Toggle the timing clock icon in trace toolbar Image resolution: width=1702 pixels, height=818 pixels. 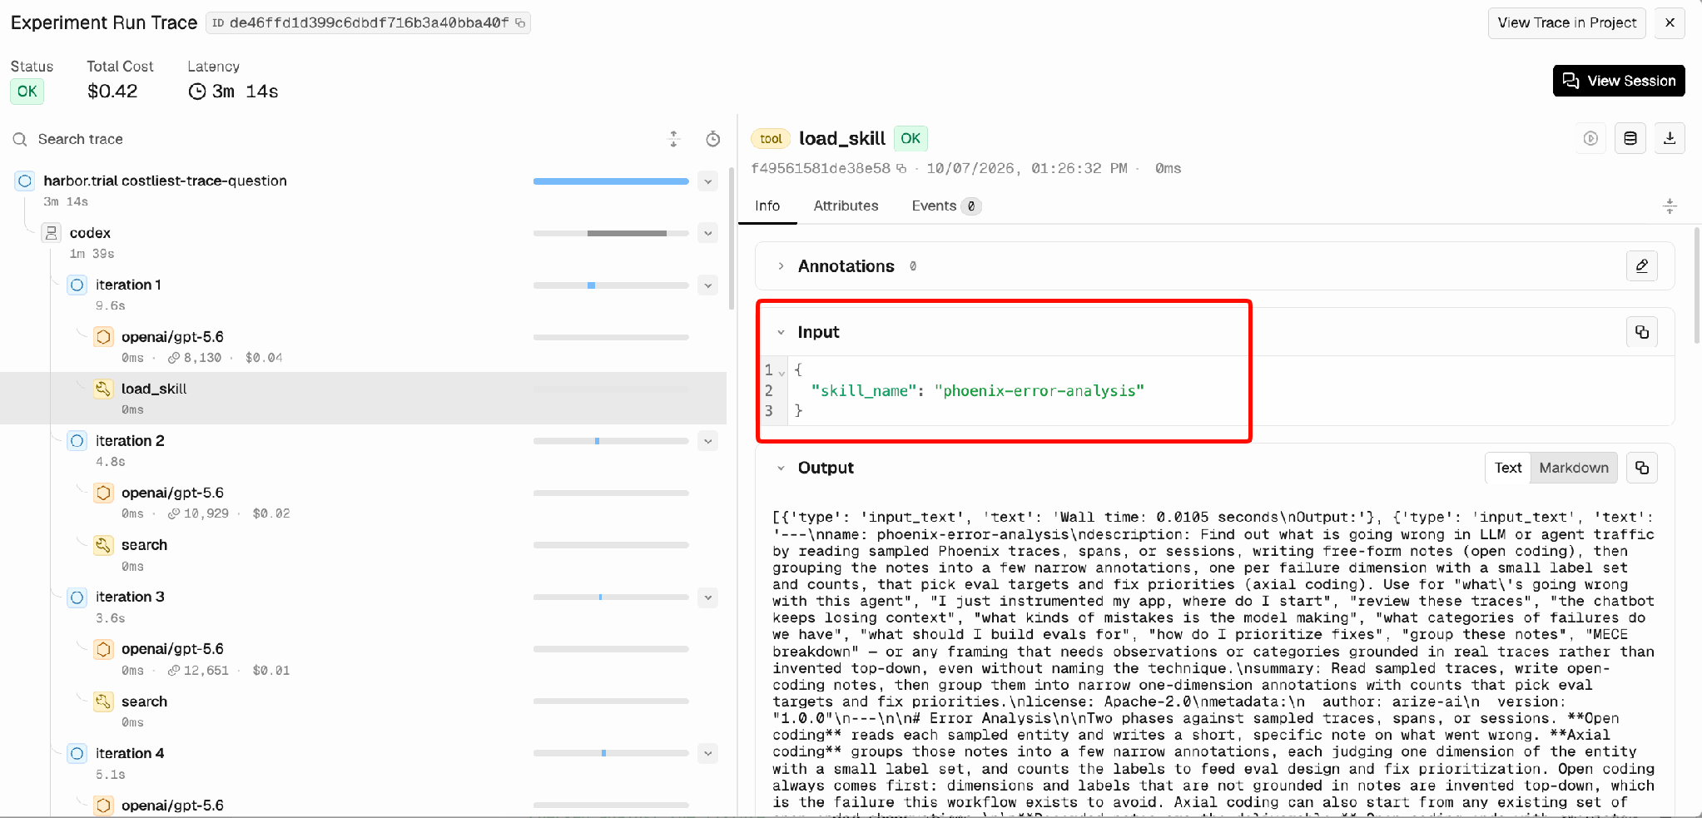713,139
